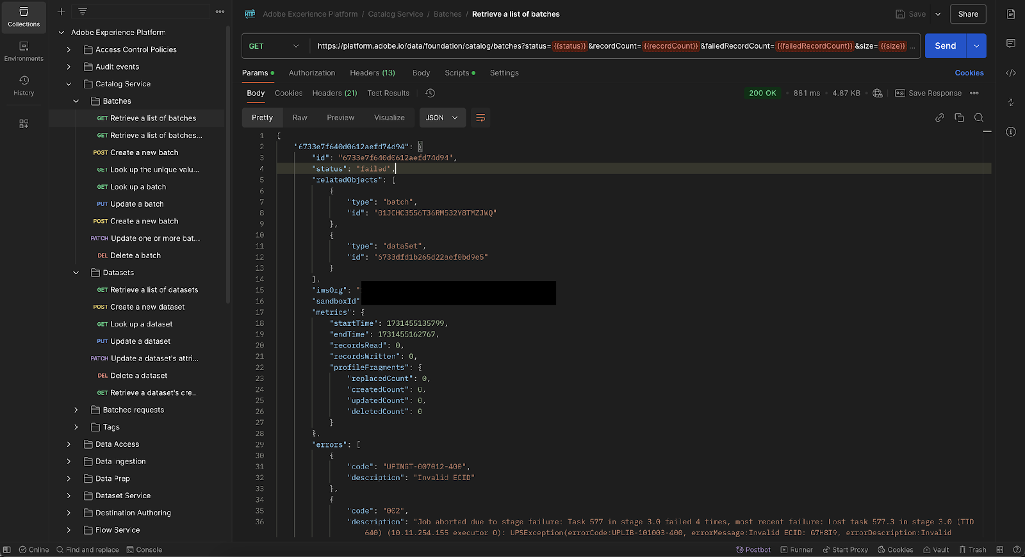This screenshot has width=1025, height=557.
Task: Select the Visualize response view
Action: click(389, 118)
